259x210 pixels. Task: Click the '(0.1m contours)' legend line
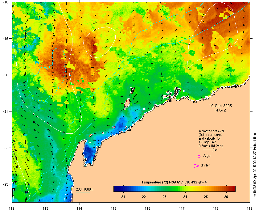pos(210,135)
